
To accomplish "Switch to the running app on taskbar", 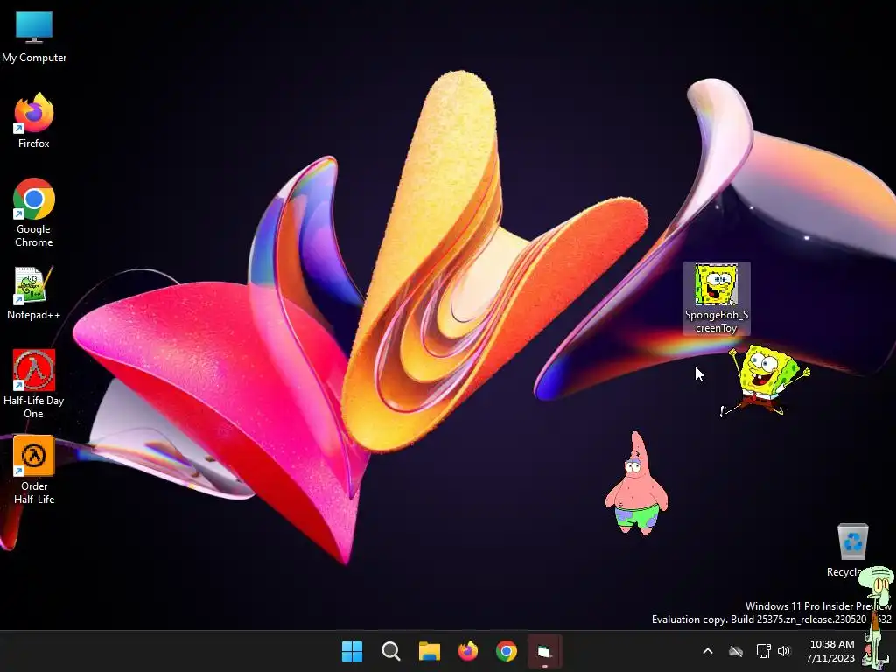I will click(x=544, y=651).
